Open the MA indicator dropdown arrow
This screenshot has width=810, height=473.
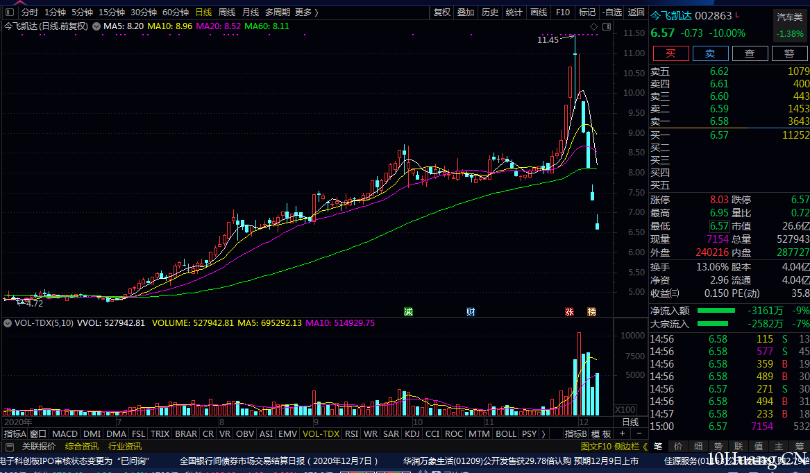[x=96, y=26]
